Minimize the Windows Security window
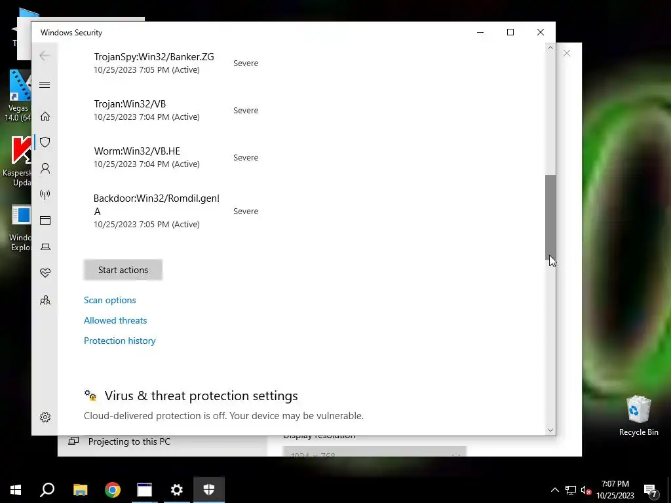 (480, 32)
